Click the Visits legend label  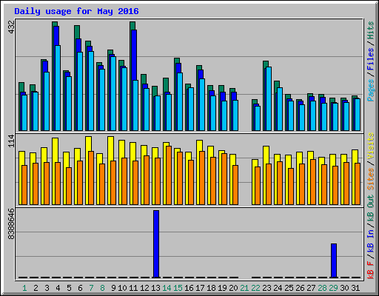371,146
